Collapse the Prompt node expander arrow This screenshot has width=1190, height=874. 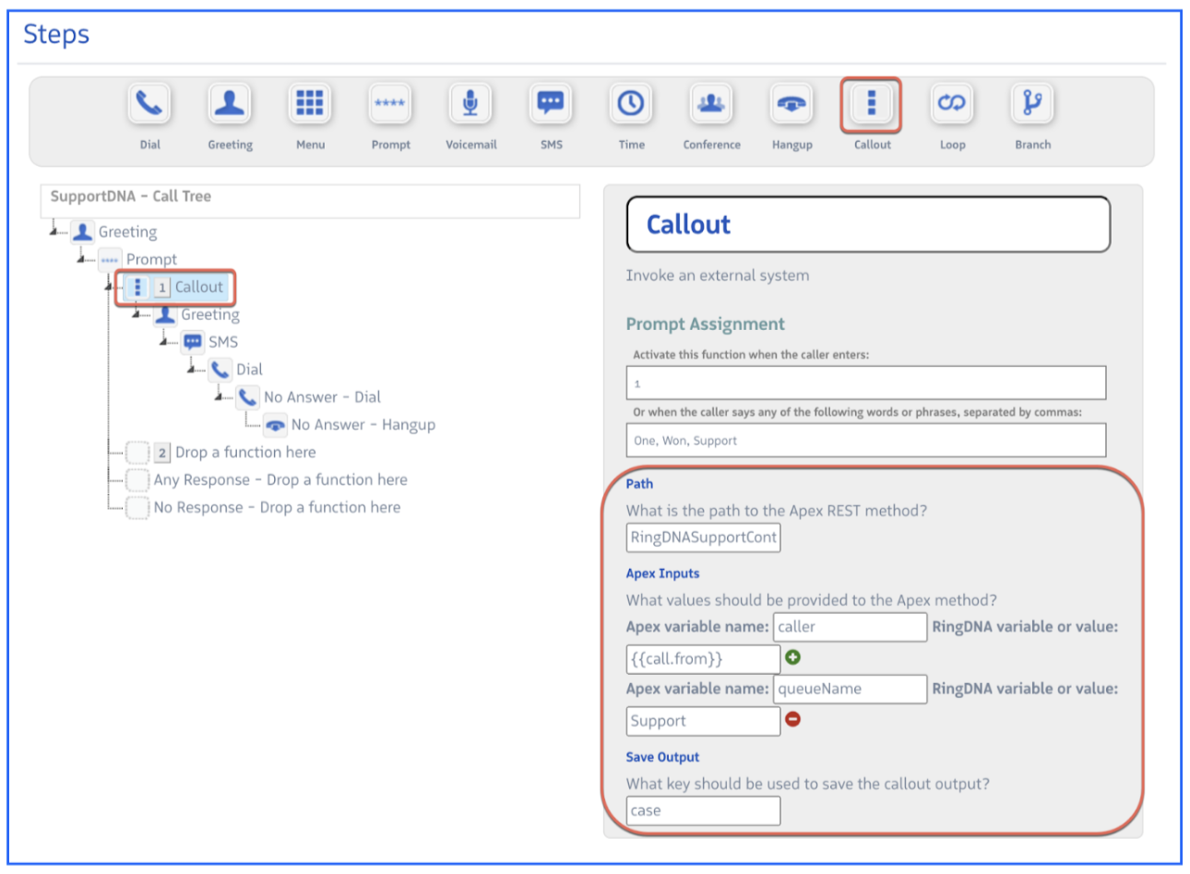pos(82,258)
